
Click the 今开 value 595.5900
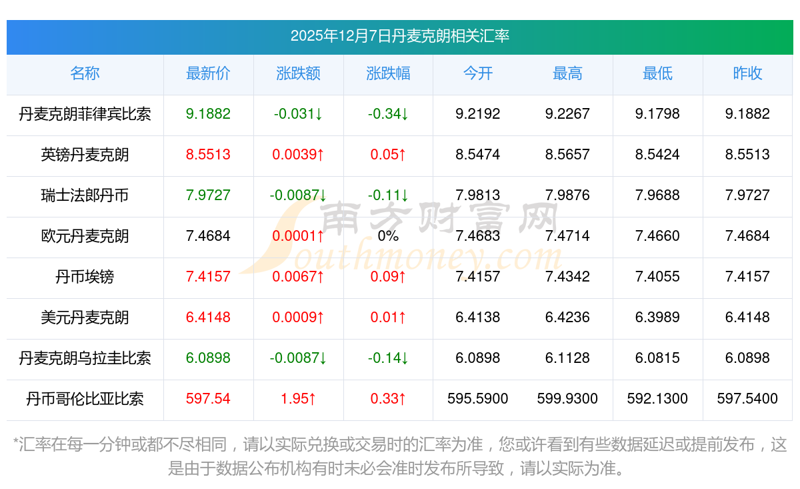click(478, 399)
